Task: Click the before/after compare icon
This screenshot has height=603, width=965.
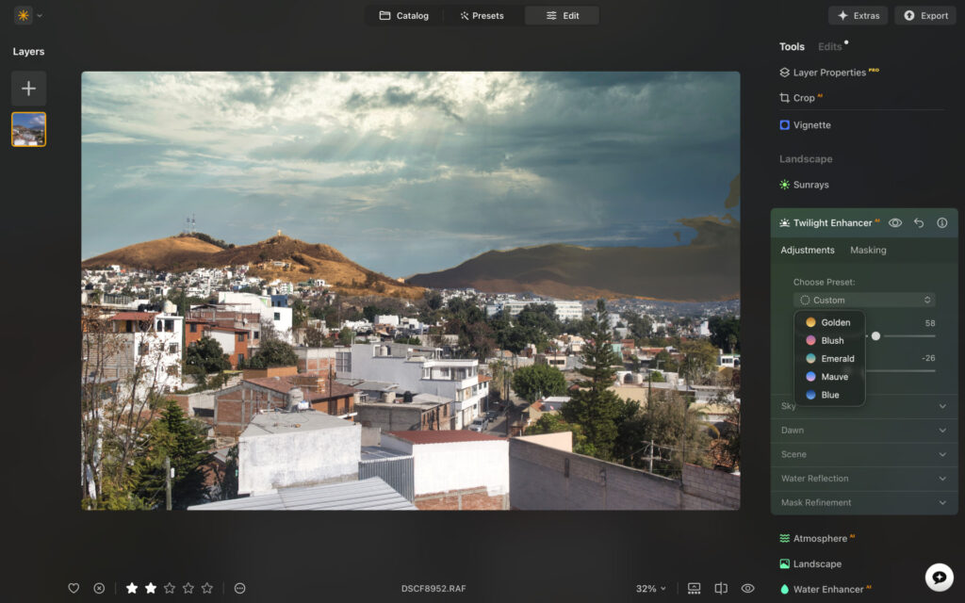Action: click(721, 588)
